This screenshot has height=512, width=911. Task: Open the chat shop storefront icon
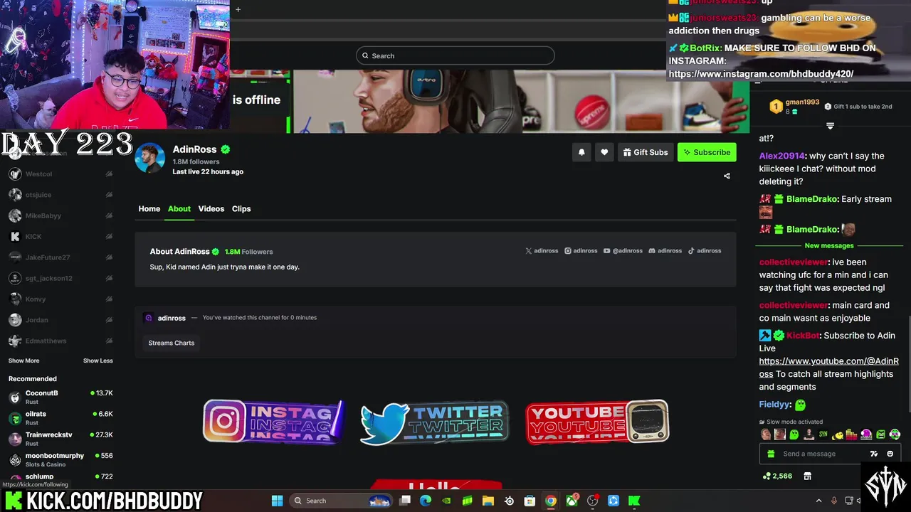click(x=807, y=476)
